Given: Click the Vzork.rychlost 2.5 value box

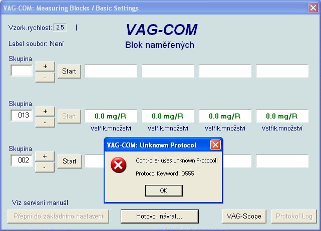Looking at the screenshot, I should tap(60, 27).
